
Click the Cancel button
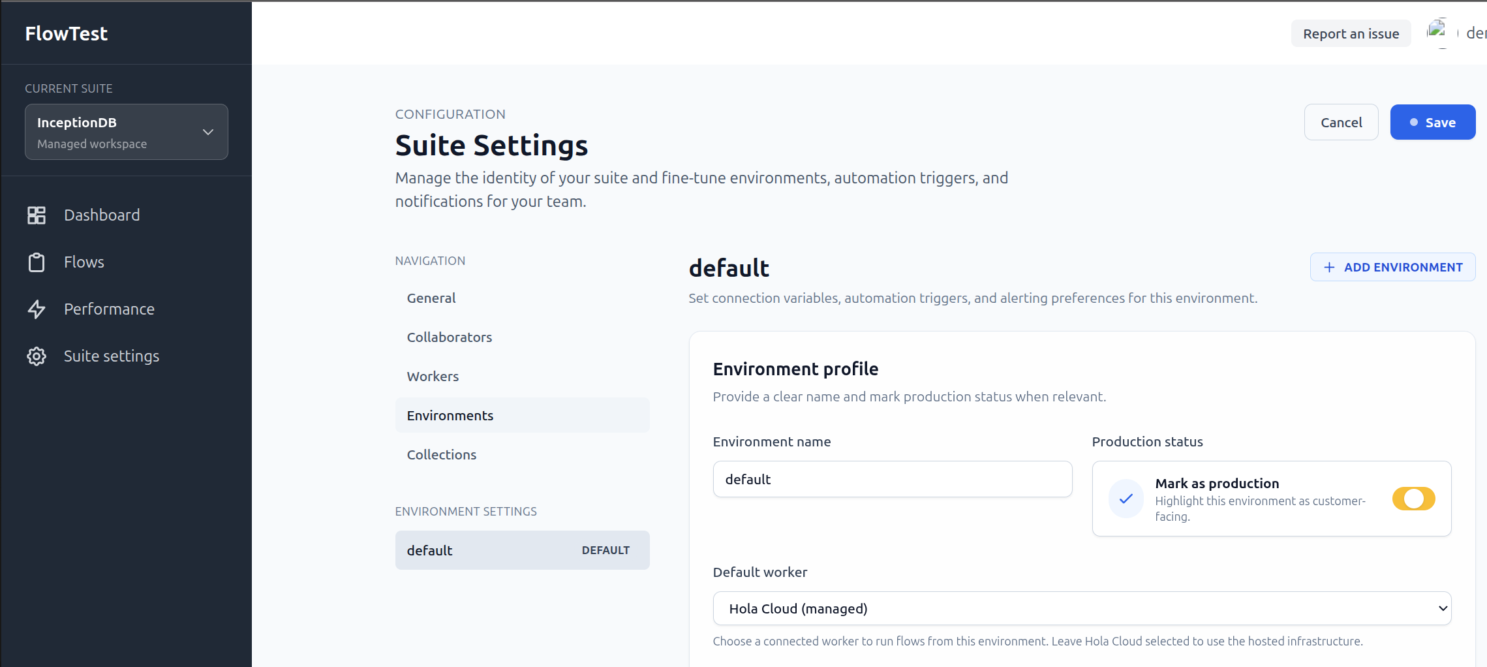[x=1341, y=123]
